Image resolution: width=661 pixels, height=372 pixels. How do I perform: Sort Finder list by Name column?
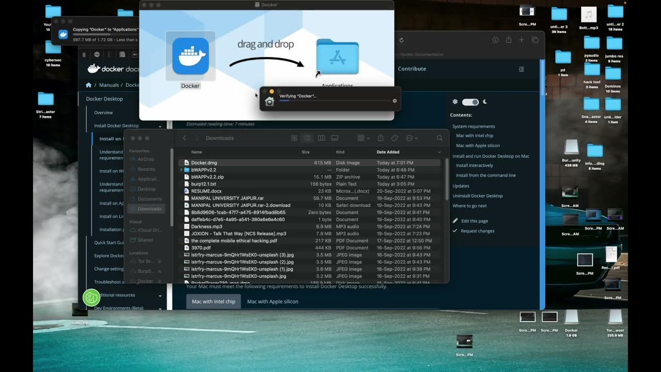(196, 152)
